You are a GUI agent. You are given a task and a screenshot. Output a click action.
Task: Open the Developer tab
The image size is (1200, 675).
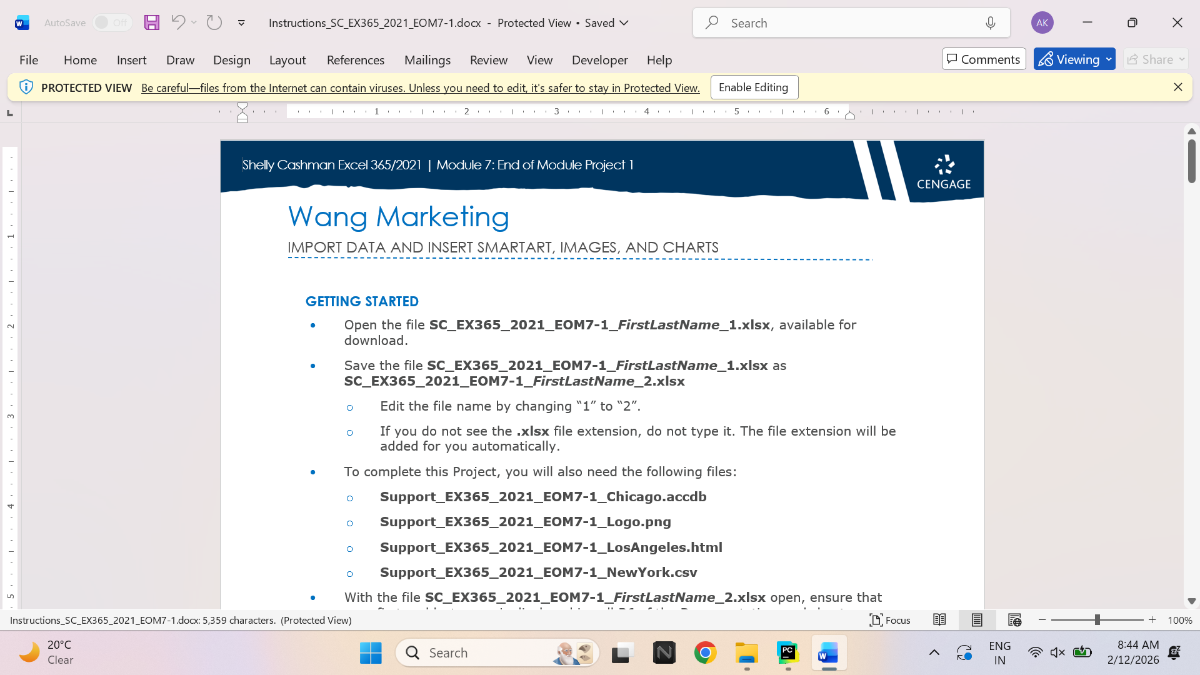(599, 60)
